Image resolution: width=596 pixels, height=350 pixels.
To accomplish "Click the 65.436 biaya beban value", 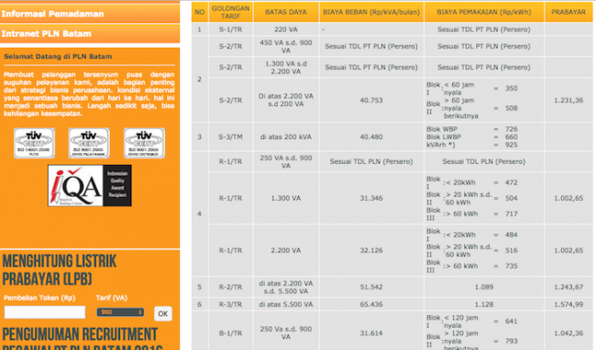I will 371,304.
